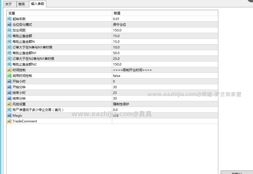Click the icon beside 每批止盈金额N2 row

tap(9, 64)
